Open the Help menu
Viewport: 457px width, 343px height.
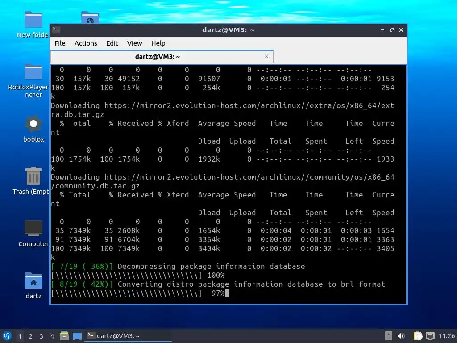[158, 43]
